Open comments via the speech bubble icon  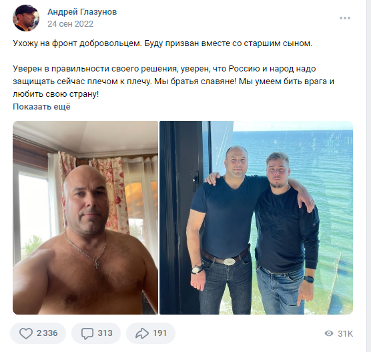(87, 333)
